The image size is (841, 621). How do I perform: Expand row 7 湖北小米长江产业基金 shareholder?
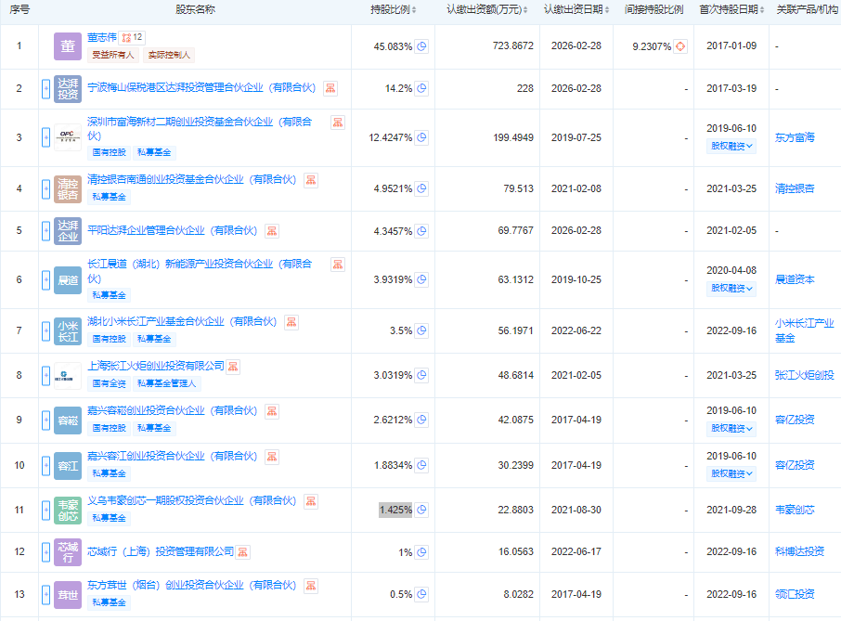(x=46, y=331)
